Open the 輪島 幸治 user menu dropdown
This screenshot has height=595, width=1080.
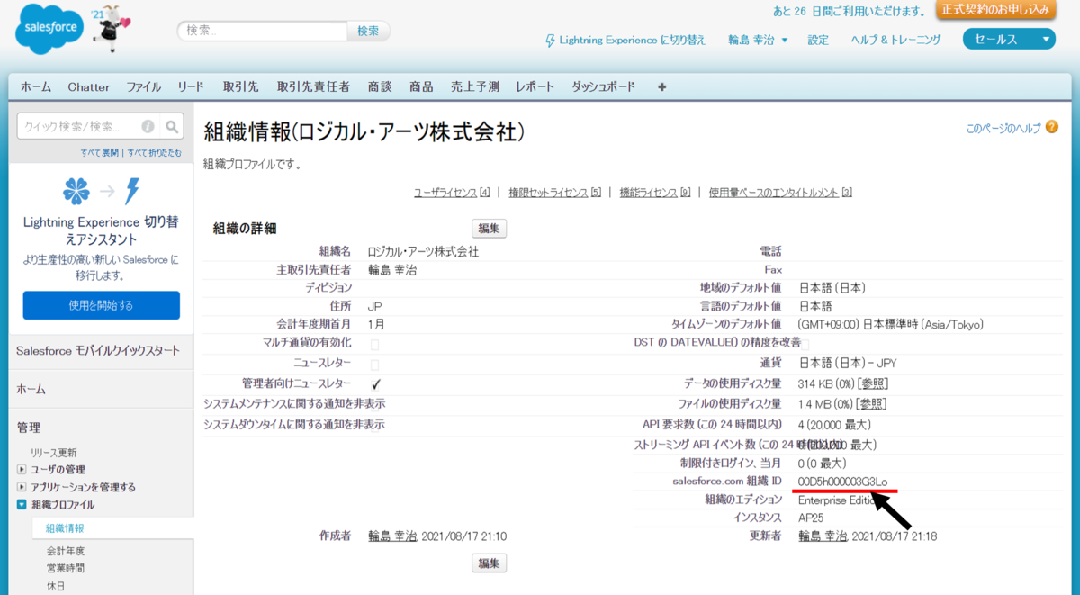758,40
